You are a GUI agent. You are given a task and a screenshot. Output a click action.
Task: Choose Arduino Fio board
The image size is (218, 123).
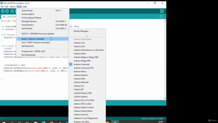point(87,86)
